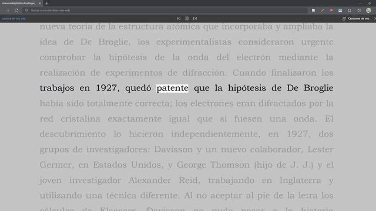Skip to next paragraph in read aloud
Image resolution: width=376 pixels, height=211 pixels.
(x=195, y=18)
